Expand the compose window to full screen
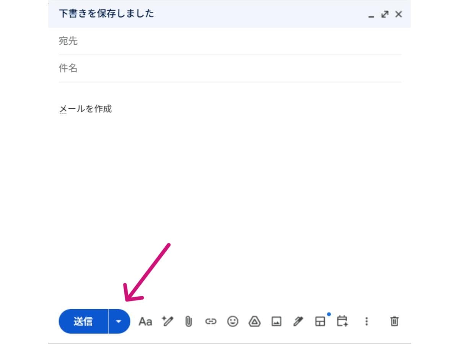The height and width of the screenshot is (344, 459). tap(384, 14)
